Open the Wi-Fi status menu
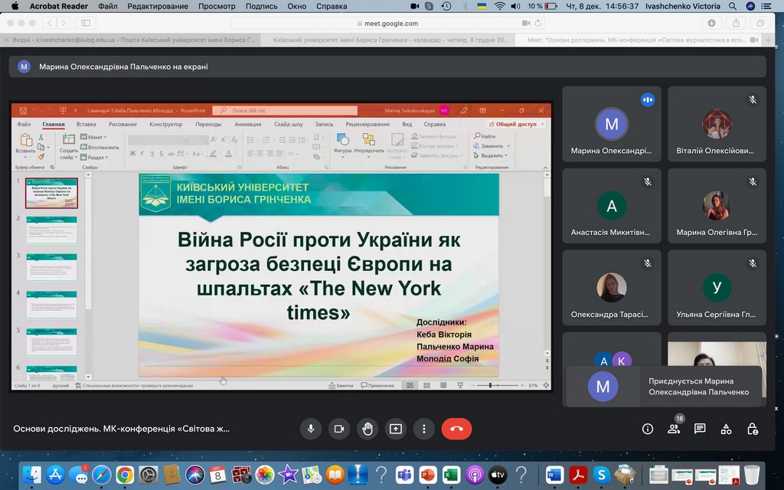Viewport: 784px width, 490px height. (x=499, y=6)
